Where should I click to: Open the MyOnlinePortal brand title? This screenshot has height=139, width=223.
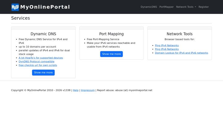coord(45,7)
